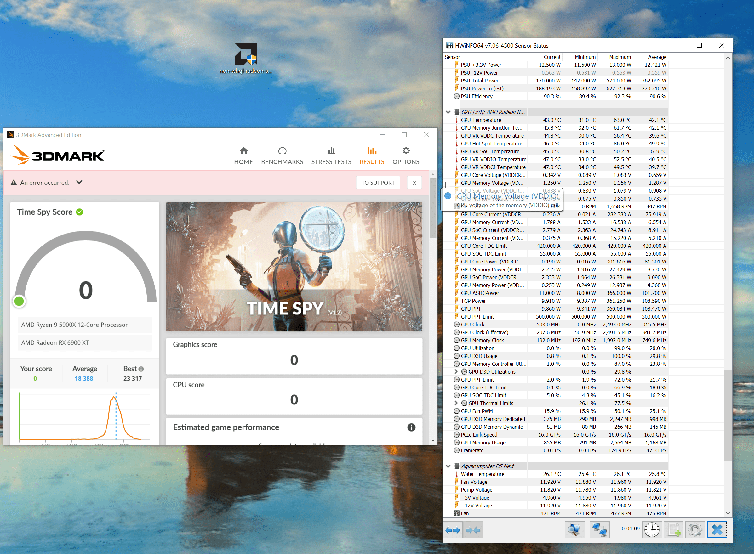Screen dimensions: 754x554
Task: Click the HWiNFO vertical scrollbar thumb
Action: pyautogui.click(x=728, y=415)
